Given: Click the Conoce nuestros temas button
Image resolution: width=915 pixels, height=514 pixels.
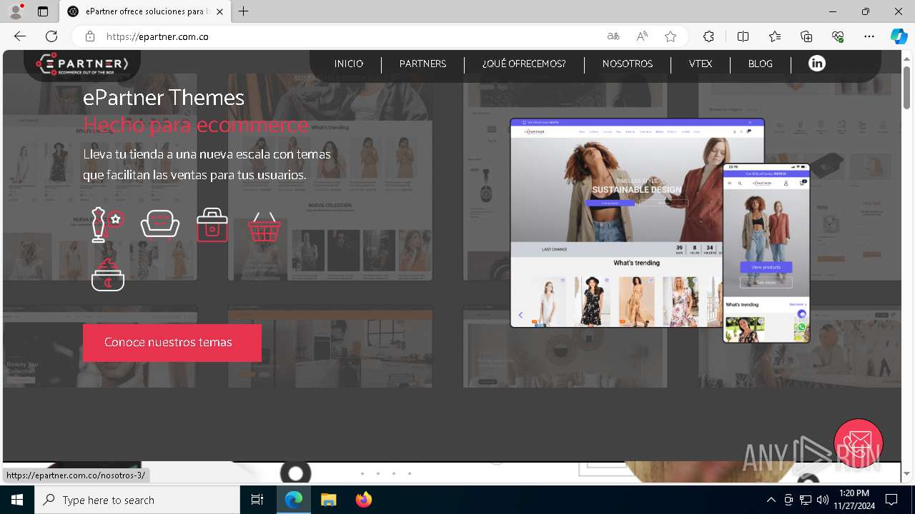Looking at the screenshot, I should (172, 343).
